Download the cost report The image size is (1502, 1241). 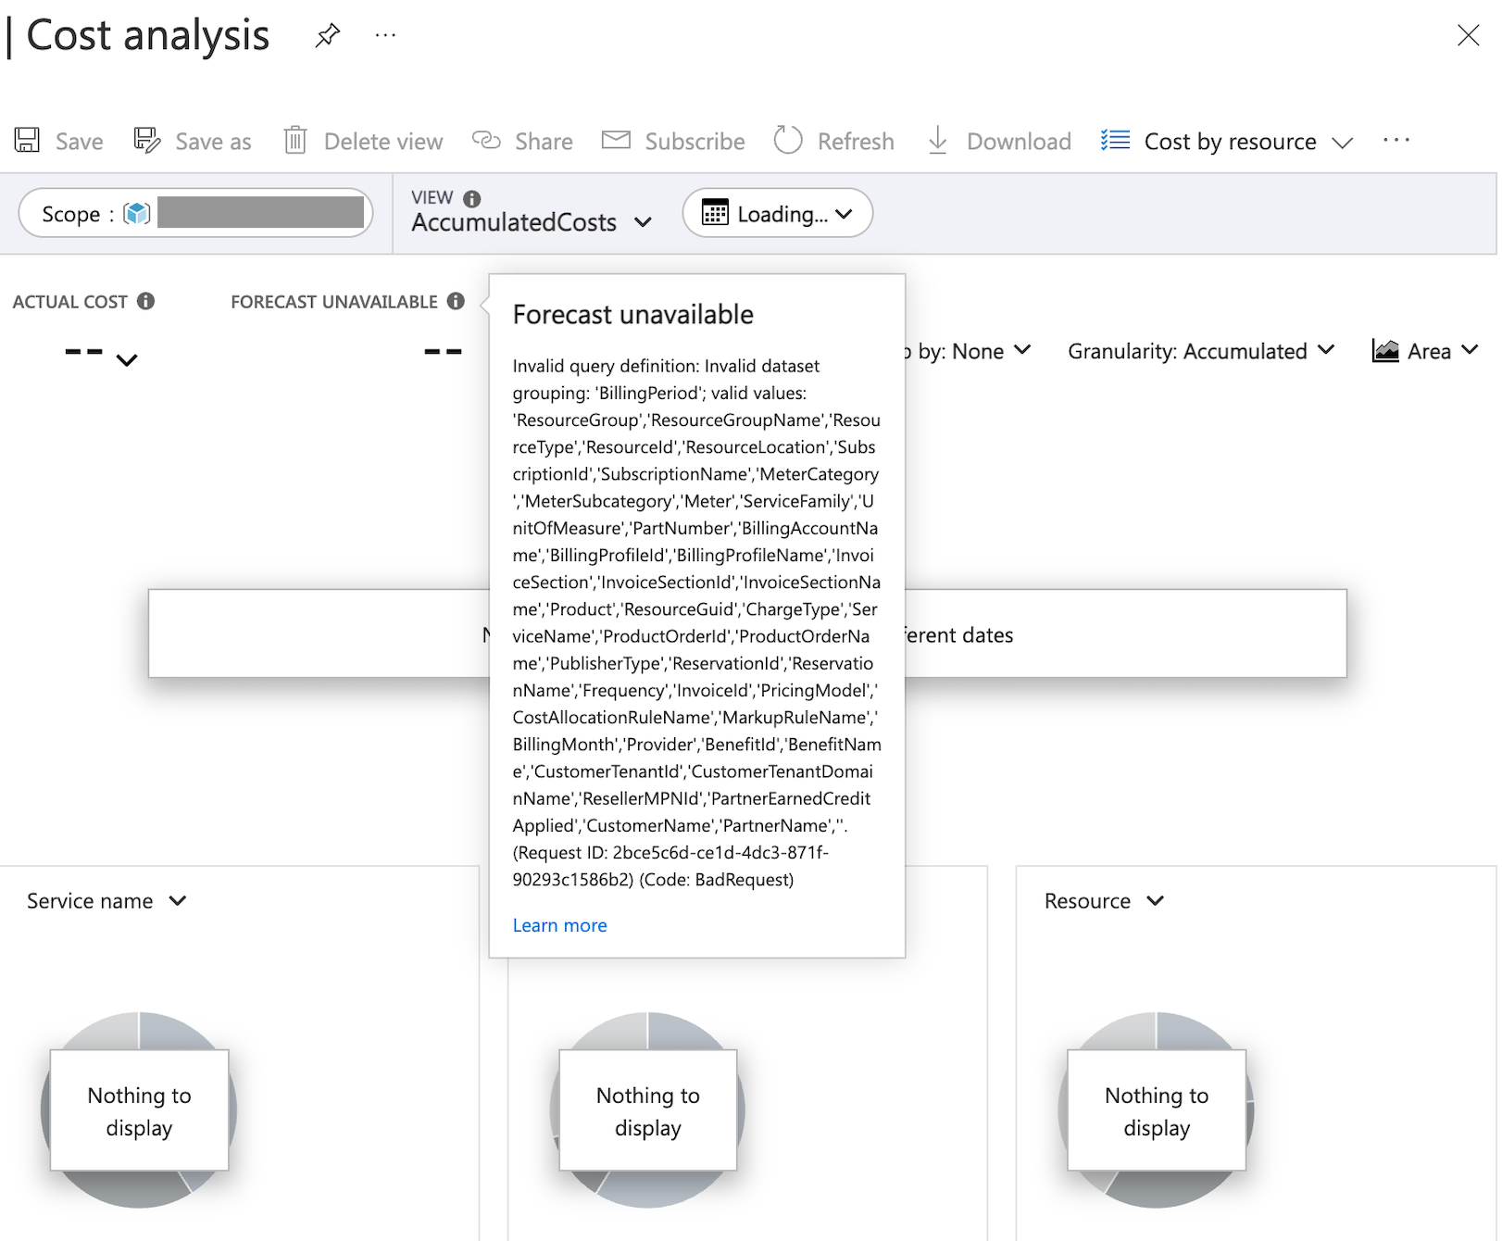point(999,141)
